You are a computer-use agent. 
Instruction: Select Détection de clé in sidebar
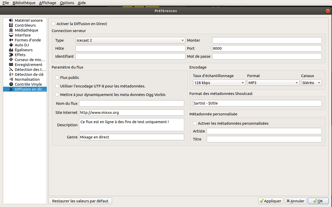pos(29,75)
